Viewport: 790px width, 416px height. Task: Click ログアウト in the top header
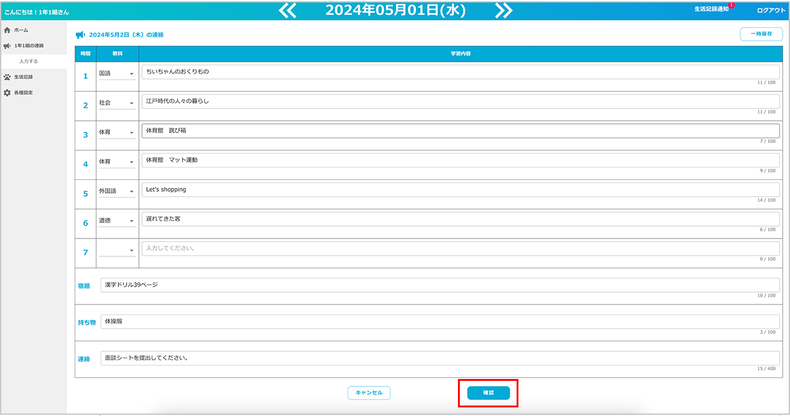(771, 10)
